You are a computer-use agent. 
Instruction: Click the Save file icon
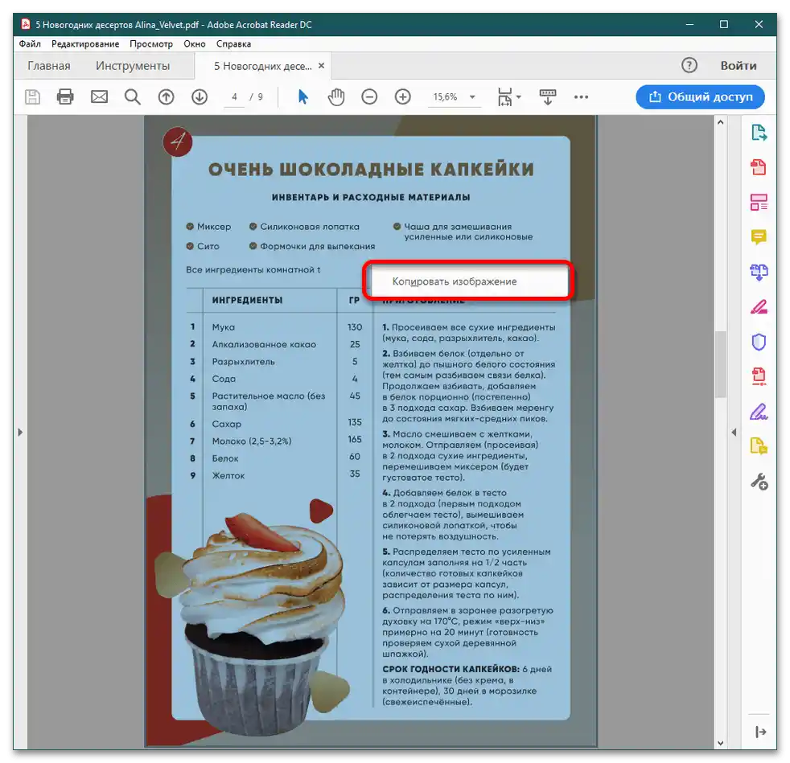[32, 96]
